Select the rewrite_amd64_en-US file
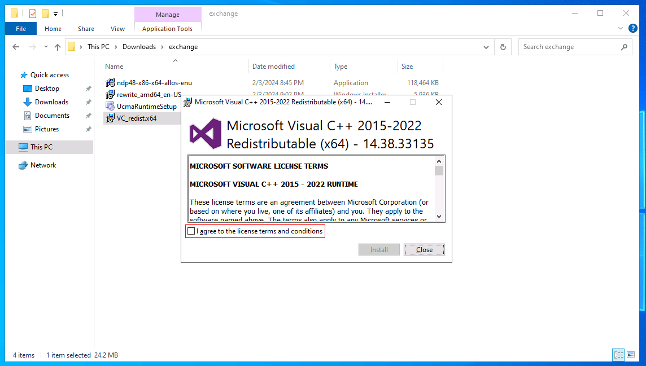This screenshot has width=646, height=366. (x=149, y=95)
